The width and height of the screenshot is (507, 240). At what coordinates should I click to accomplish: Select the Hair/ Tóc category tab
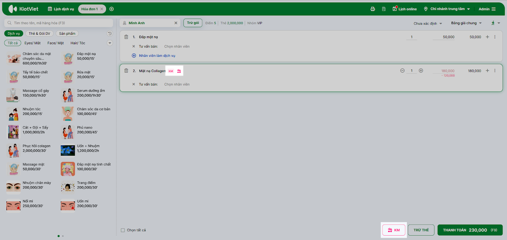coord(78,43)
